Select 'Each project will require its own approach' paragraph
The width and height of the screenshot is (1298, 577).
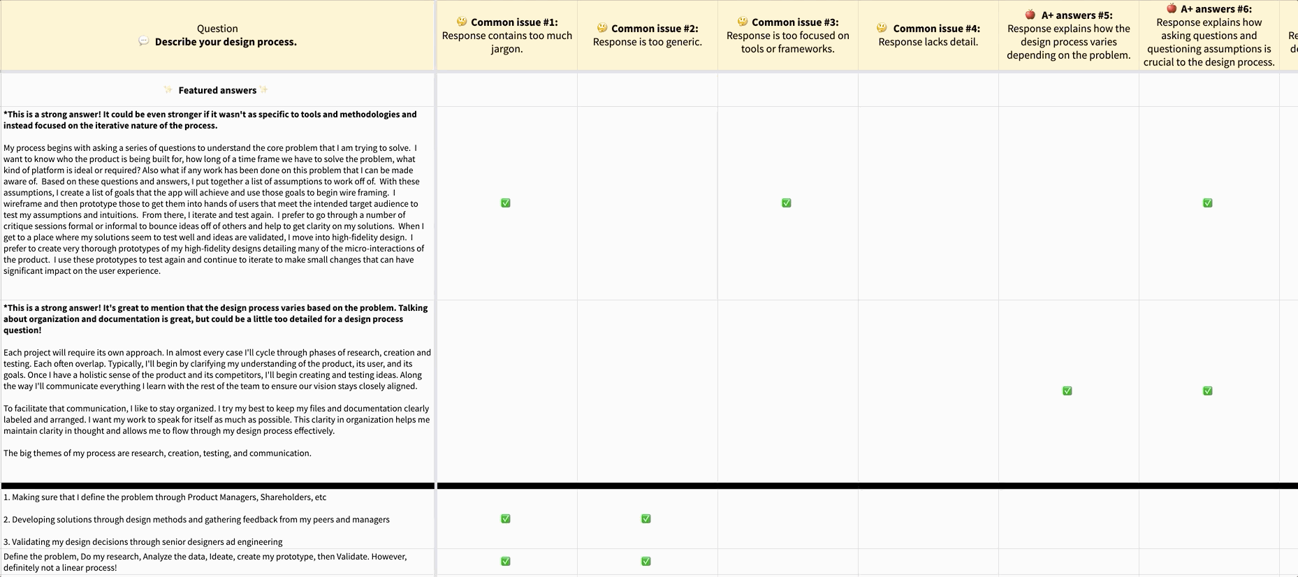pos(217,370)
